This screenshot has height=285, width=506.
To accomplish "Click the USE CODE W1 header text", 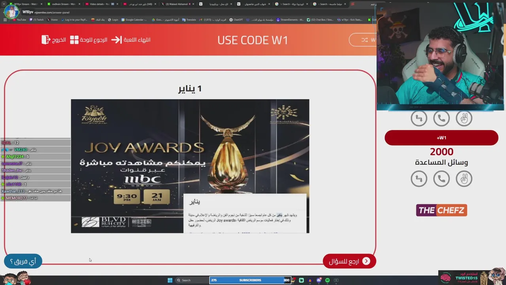I will (x=253, y=40).
